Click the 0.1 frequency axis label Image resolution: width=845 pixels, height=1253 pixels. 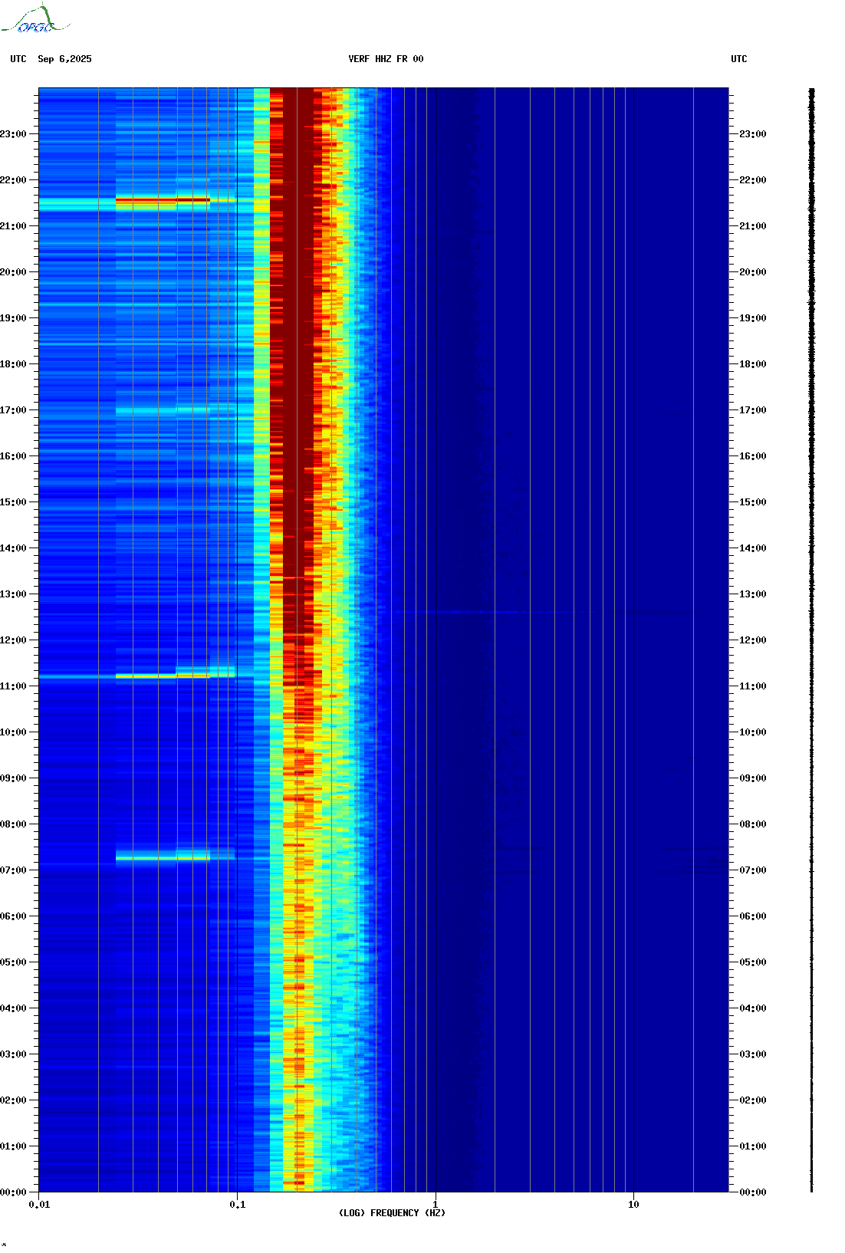click(238, 1205)
